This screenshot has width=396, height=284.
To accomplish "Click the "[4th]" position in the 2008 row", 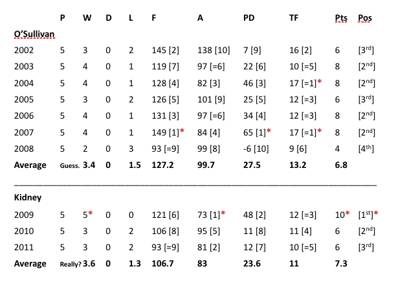I will click(x=367, y=148).
